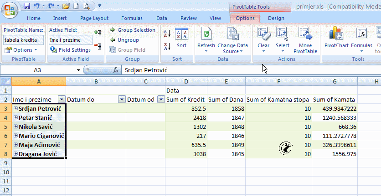381x196 pixels.
Task: Expand the Srdjan Petrović row
Action: (16, 108)
